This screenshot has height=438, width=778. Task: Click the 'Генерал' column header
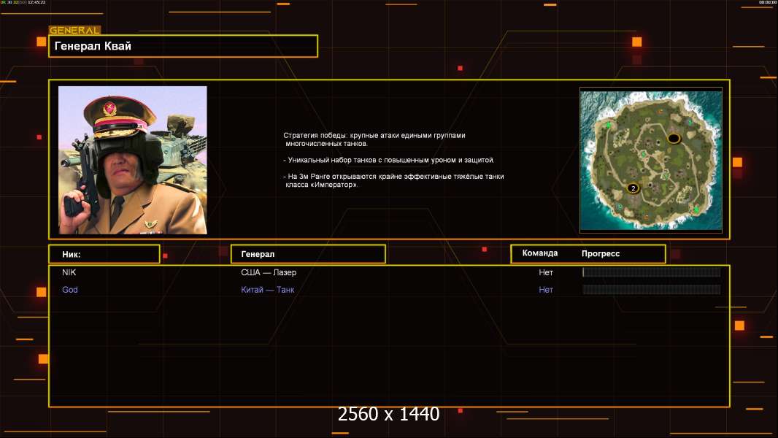(307, 254)
